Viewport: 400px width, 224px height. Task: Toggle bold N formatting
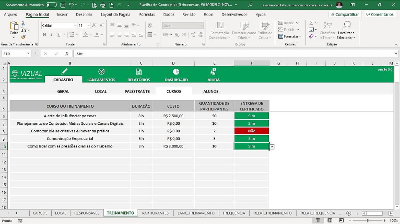44,35
